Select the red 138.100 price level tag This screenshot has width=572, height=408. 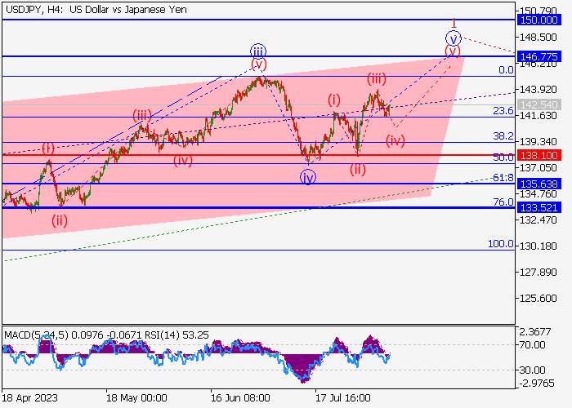538,156
